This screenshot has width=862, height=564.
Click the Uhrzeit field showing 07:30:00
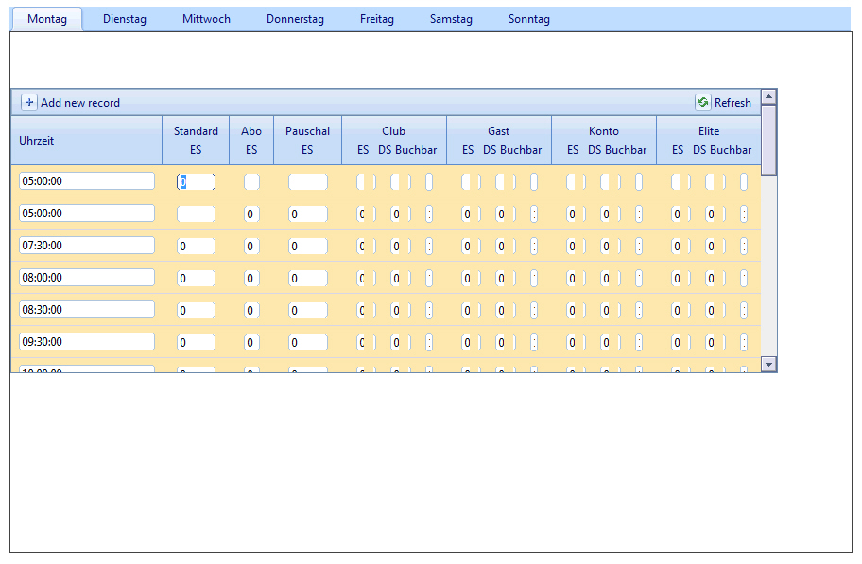pyautogui.click(x=87, y=246)
